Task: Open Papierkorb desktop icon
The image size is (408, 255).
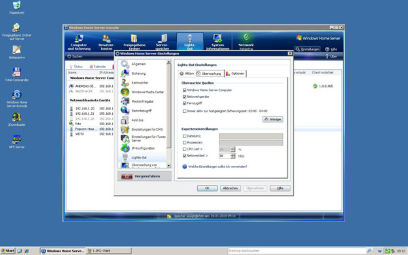Action: click(x=16, y=7)
